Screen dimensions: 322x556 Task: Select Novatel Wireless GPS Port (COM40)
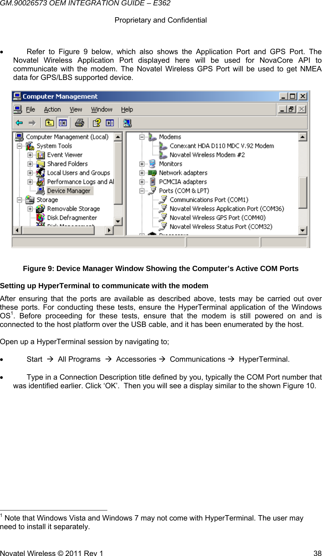point(218,218)
